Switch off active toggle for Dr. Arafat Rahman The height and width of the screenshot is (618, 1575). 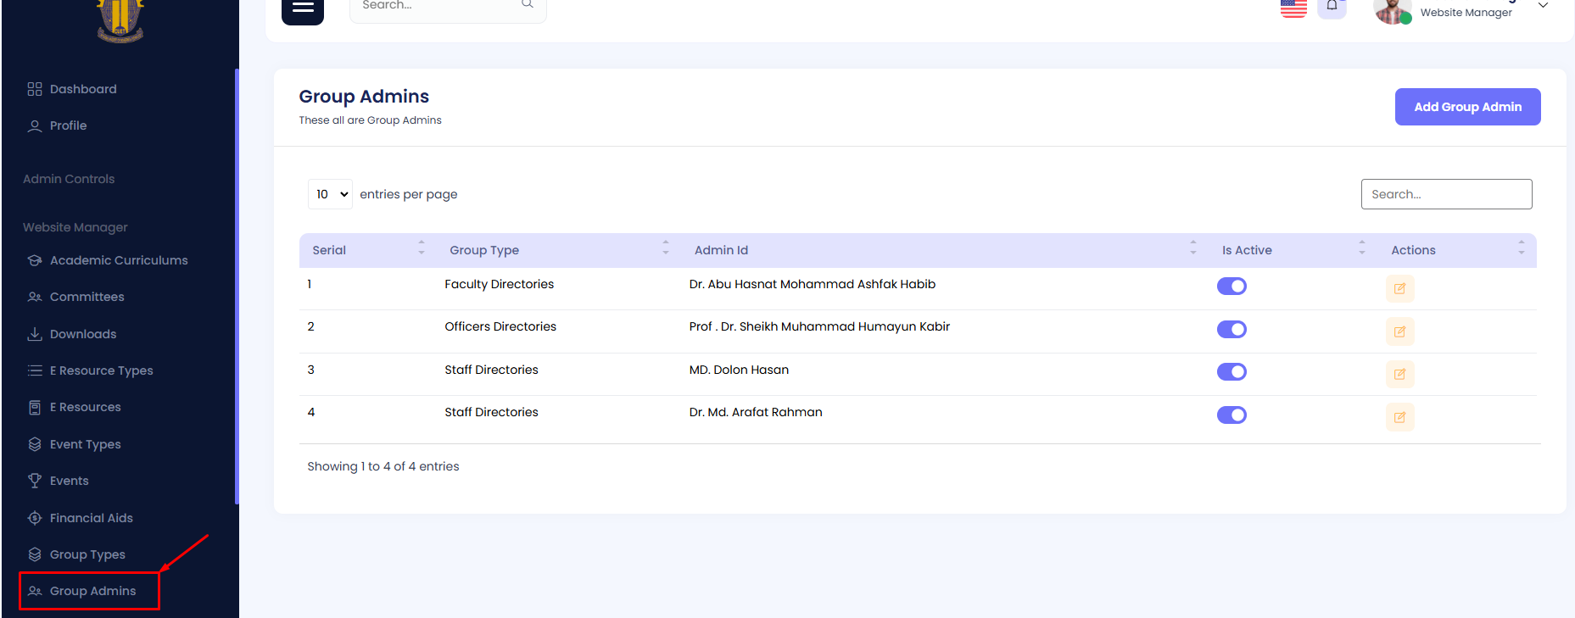pyautogui.click(x=1232, y=415)
